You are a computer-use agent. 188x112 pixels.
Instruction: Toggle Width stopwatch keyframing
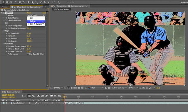[9, 36]
